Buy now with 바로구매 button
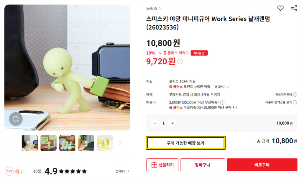This screenshot has width=302, height=179. pos(262,165)
